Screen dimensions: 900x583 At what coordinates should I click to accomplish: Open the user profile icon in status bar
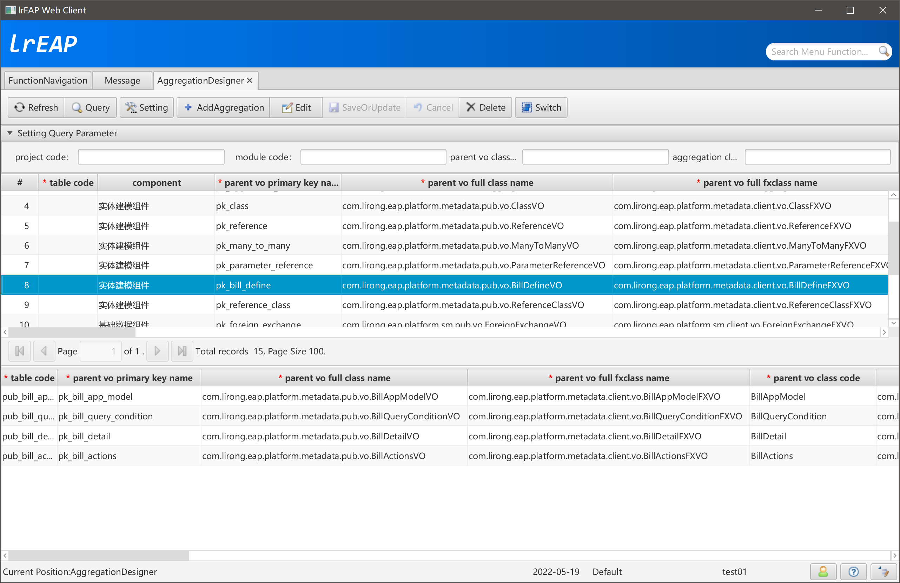823,572
